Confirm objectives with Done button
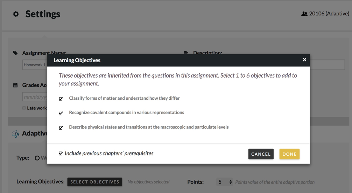352x193 pixels. pos(289,154)
